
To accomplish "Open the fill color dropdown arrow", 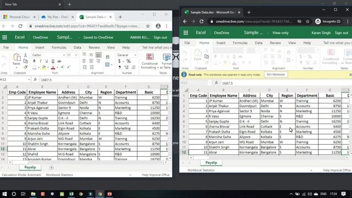I will (48, 67).
